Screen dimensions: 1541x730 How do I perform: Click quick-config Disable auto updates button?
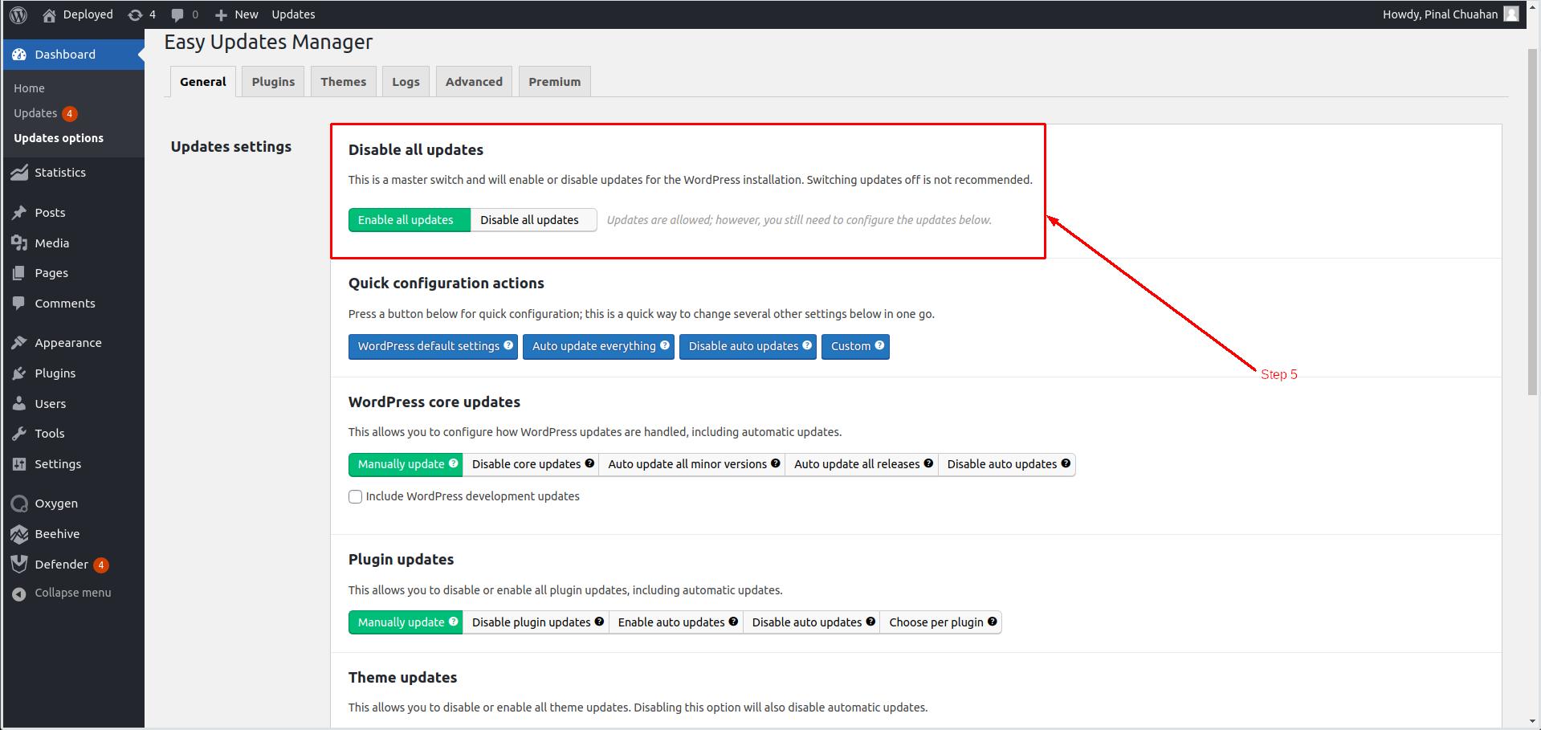748,347
